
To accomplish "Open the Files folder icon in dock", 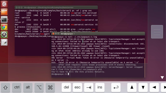I will point(4,12).
